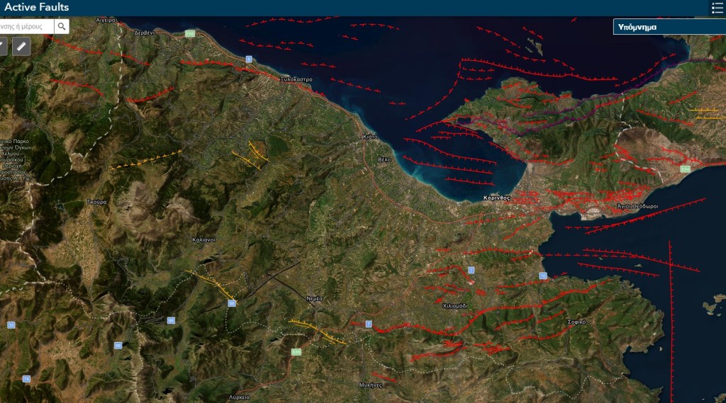Open the legend list icon in header
Screen dimensions: 726x403
coord(717,8)
